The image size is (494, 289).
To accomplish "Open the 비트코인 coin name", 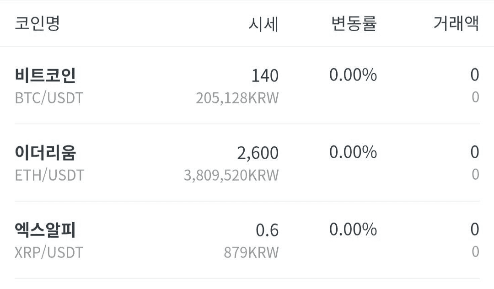I will (x=45, y=75).
